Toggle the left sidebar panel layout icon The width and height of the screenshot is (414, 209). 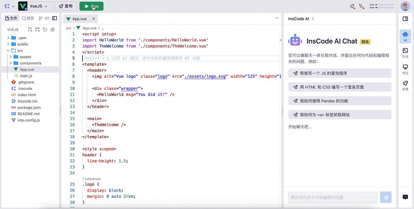pos(55,18)
